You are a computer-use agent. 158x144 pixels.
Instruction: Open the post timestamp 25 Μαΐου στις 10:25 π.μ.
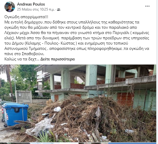(36, 9)
